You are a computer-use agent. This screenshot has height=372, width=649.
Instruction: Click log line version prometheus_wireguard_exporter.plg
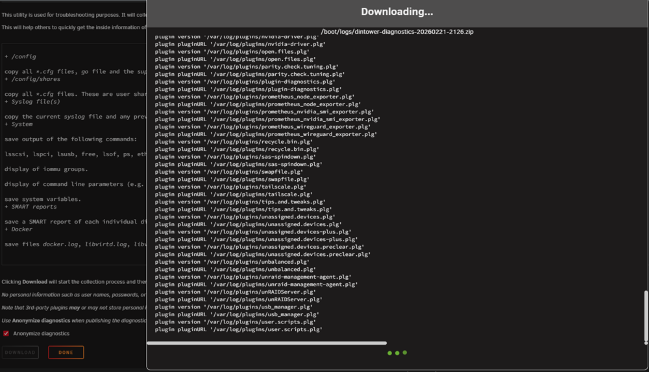coord(263,127)
